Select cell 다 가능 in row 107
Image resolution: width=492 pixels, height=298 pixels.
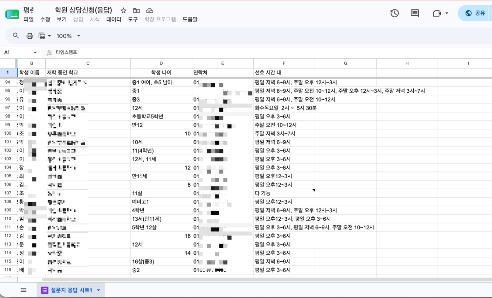coord(284,193)
